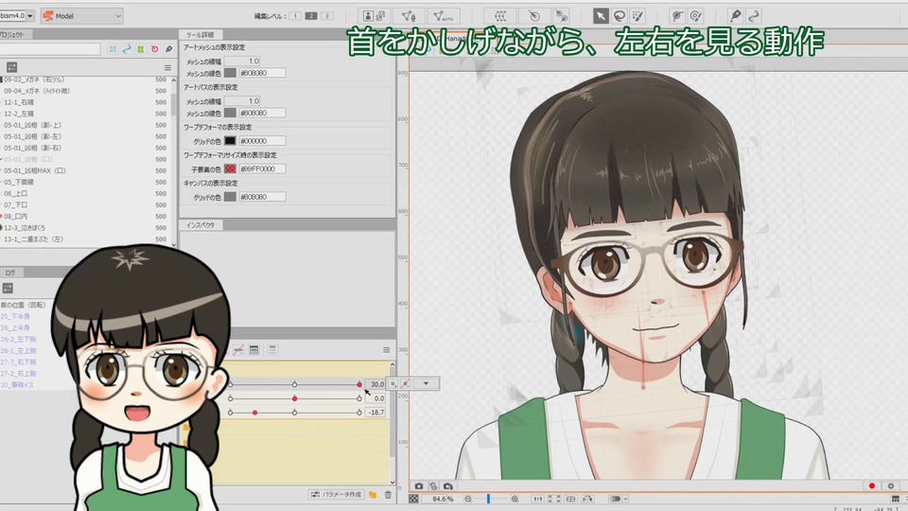Set the edit level to 1
Screen dimensions: 908x511
point(295,16)
